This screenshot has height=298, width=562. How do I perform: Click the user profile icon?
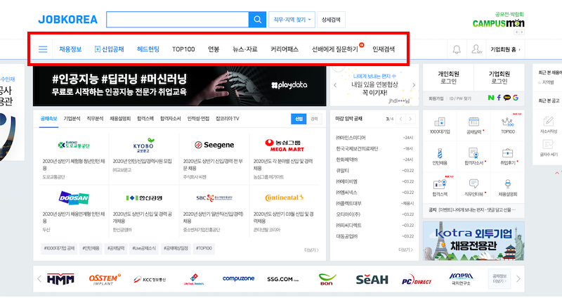476,49
